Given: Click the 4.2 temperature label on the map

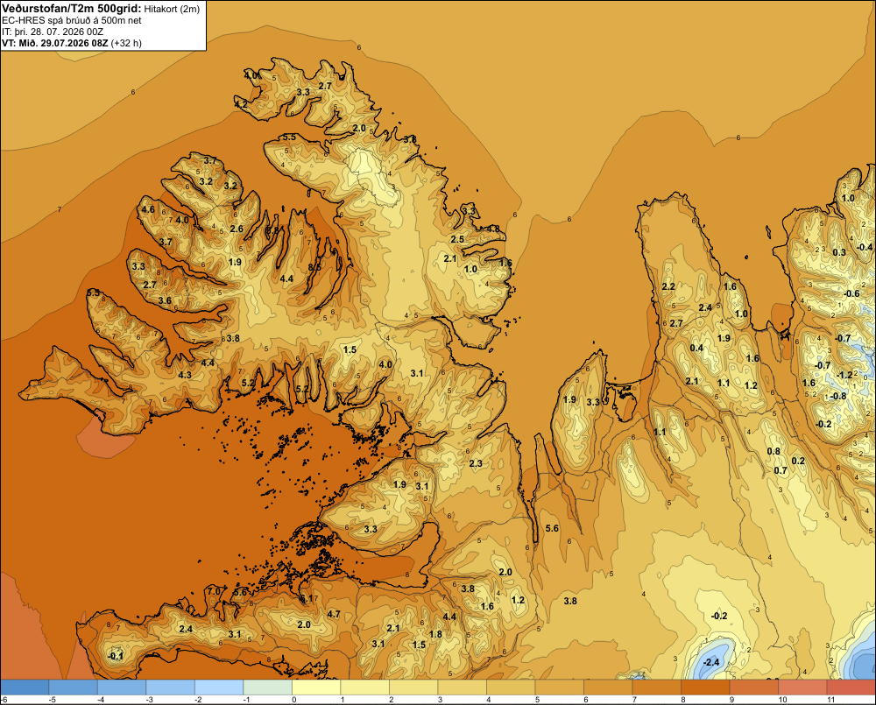Looking at the screenshot, I should 241,104.
